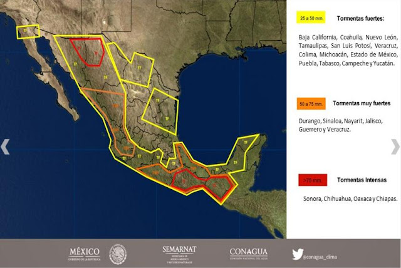
Task: Go to previous slide with left chevron
Action: tap(5, 147)
